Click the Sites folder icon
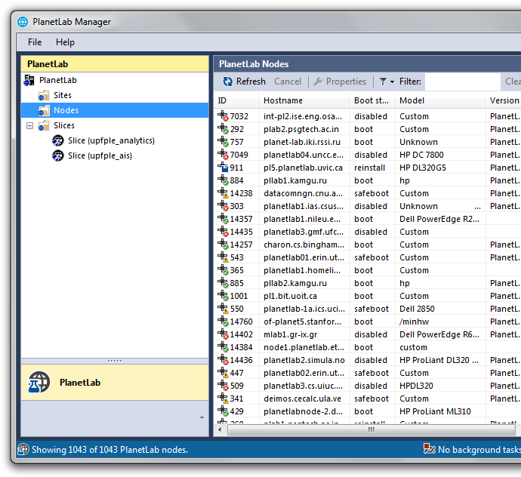Image resolution: width=521 pixels, height=477 pixels. [x=44, y=95]
